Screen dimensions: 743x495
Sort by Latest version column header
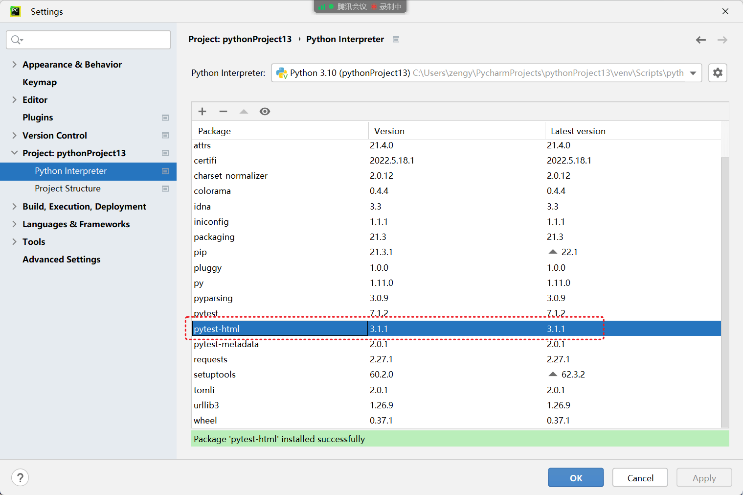pos(633,131)
